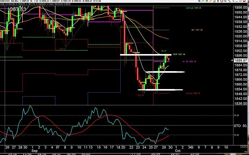Image resolution: width=249 pixels, height=155 pixels.
Task: Click the stochastic 75.00 level label
Action: [236, 135]
